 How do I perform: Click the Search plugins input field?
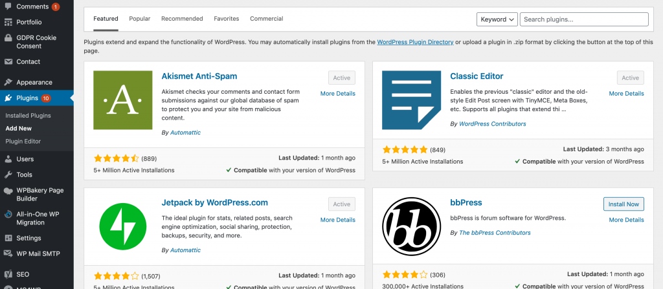pos(584,19)
